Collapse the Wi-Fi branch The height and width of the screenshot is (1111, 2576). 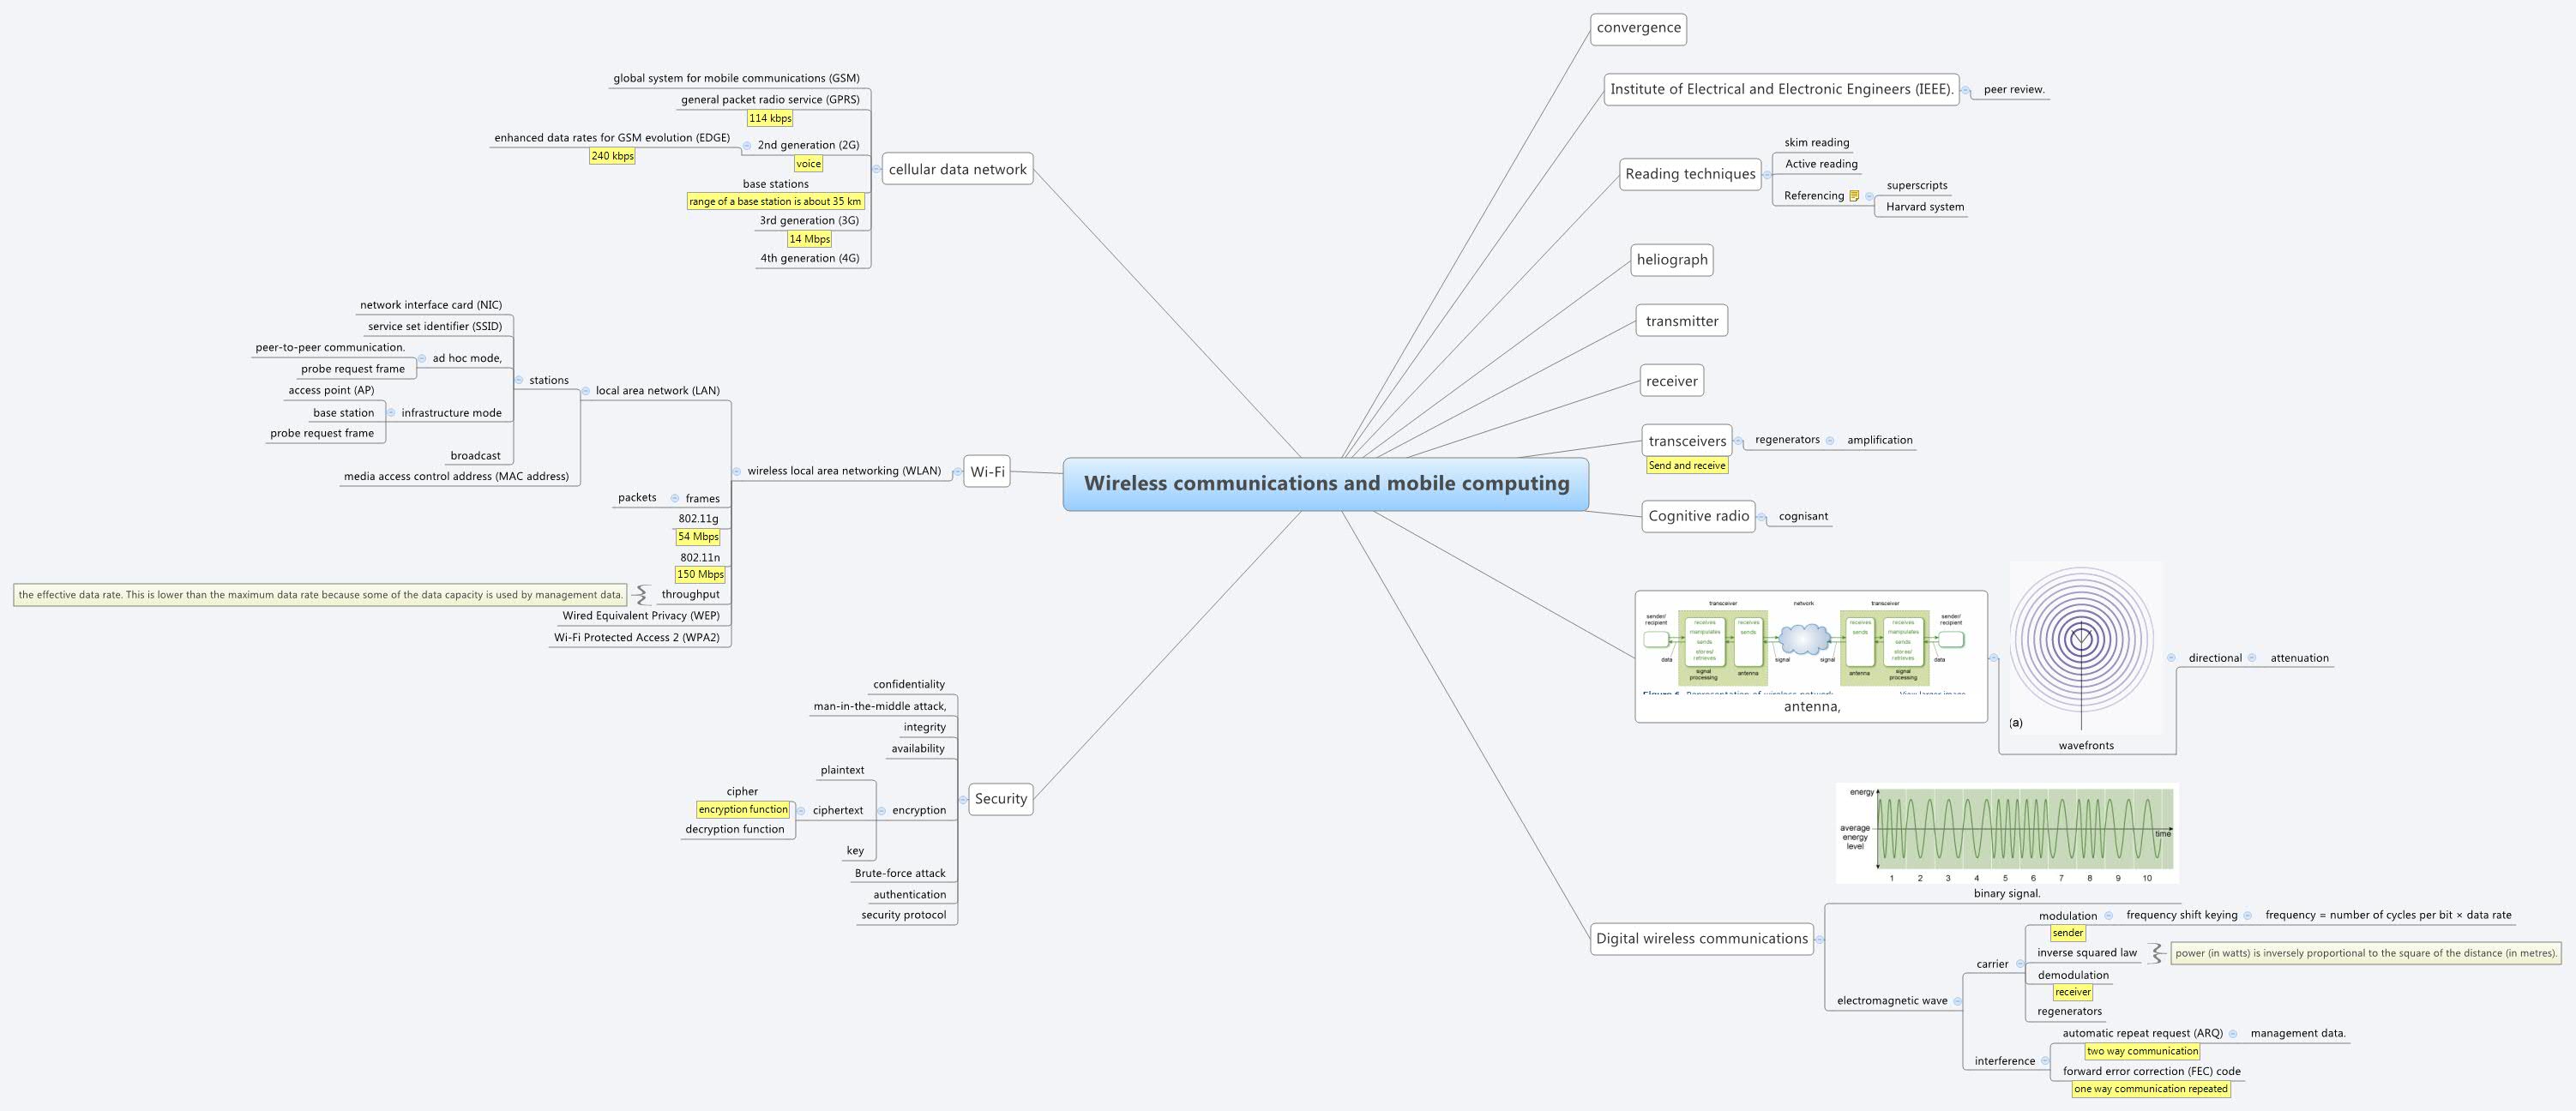957,472
